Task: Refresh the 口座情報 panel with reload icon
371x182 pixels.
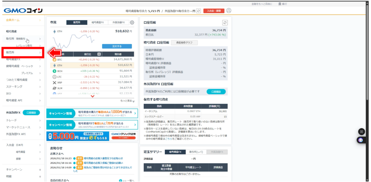Action: click(225, 22)
